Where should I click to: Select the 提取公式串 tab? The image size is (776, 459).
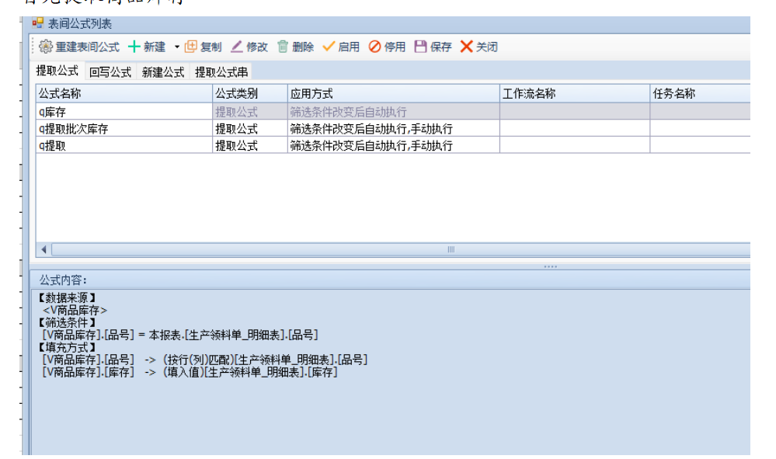coord(221,72)
